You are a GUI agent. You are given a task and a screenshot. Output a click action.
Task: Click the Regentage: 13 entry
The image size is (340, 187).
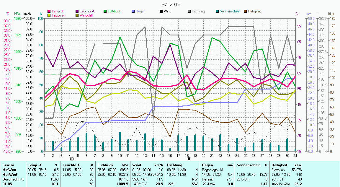(x=213, y=170)
